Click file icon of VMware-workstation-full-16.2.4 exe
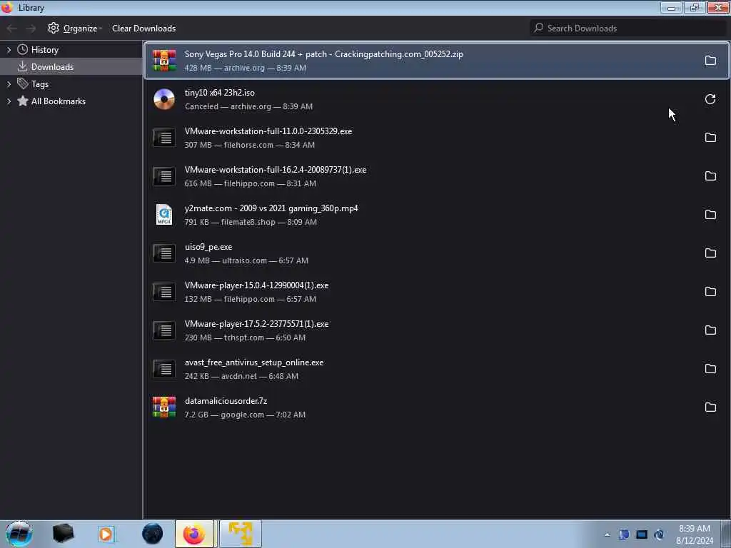The height and width of the screenshot is (548, 731). pos(164,176)
